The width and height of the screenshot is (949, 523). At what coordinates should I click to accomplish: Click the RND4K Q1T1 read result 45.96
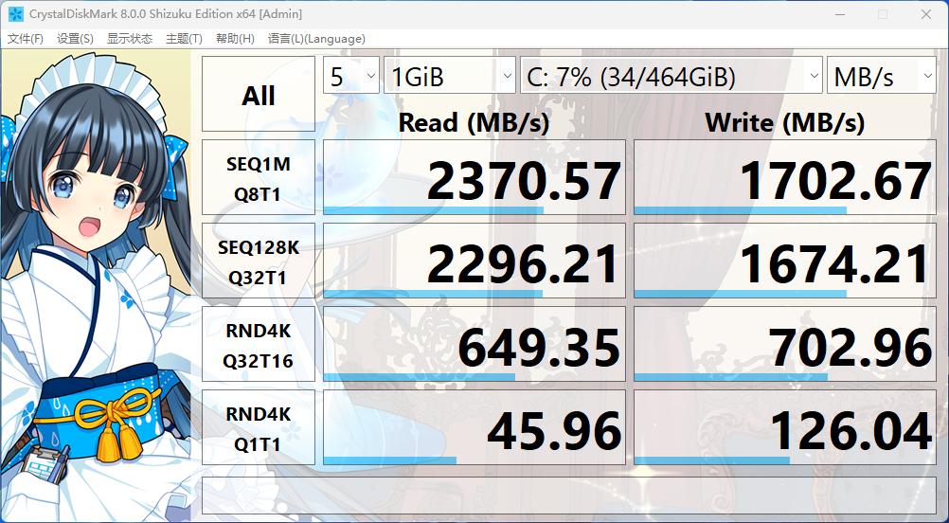click(474, 428)
